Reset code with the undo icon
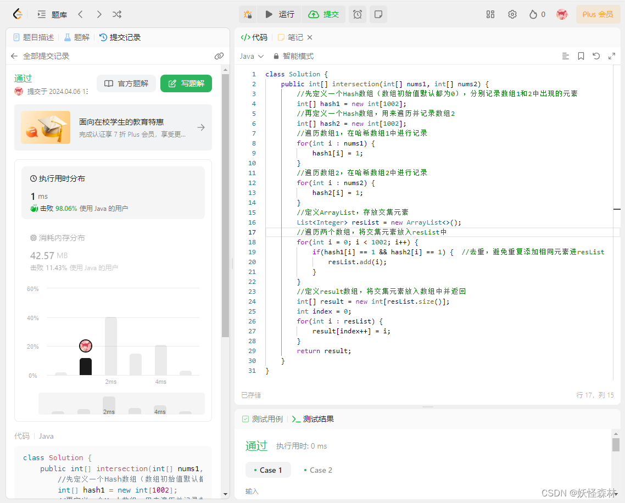The height and width of the screenshot is (503, 625). [x=596, y=56]
